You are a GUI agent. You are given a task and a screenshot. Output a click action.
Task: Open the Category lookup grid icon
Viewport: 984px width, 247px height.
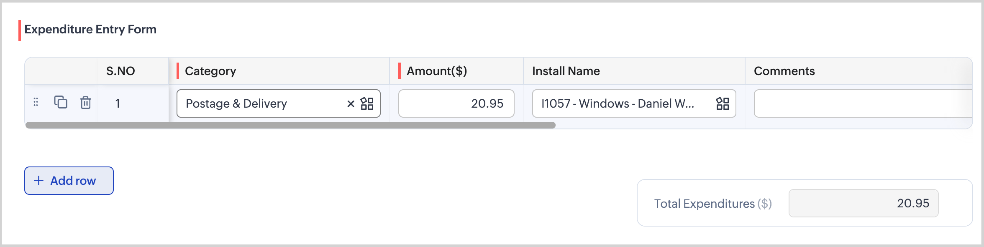(367, 103)
